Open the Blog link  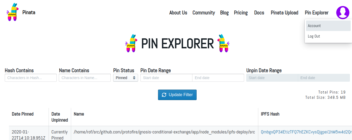click(224, 13)
